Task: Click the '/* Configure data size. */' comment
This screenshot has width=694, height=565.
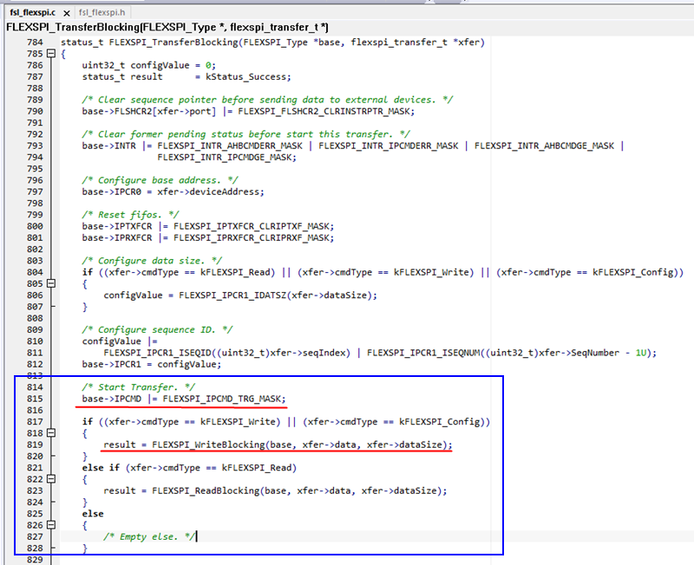Action: pos(152,261)
